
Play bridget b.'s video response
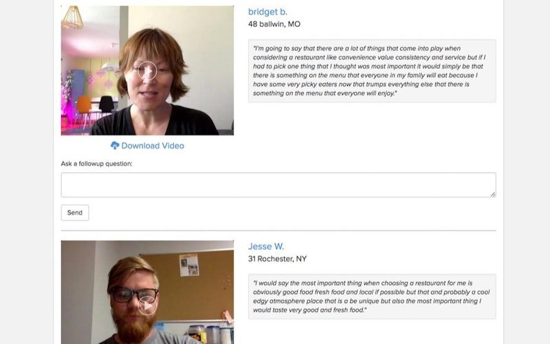pyautogui.click(x=147, y=71)
